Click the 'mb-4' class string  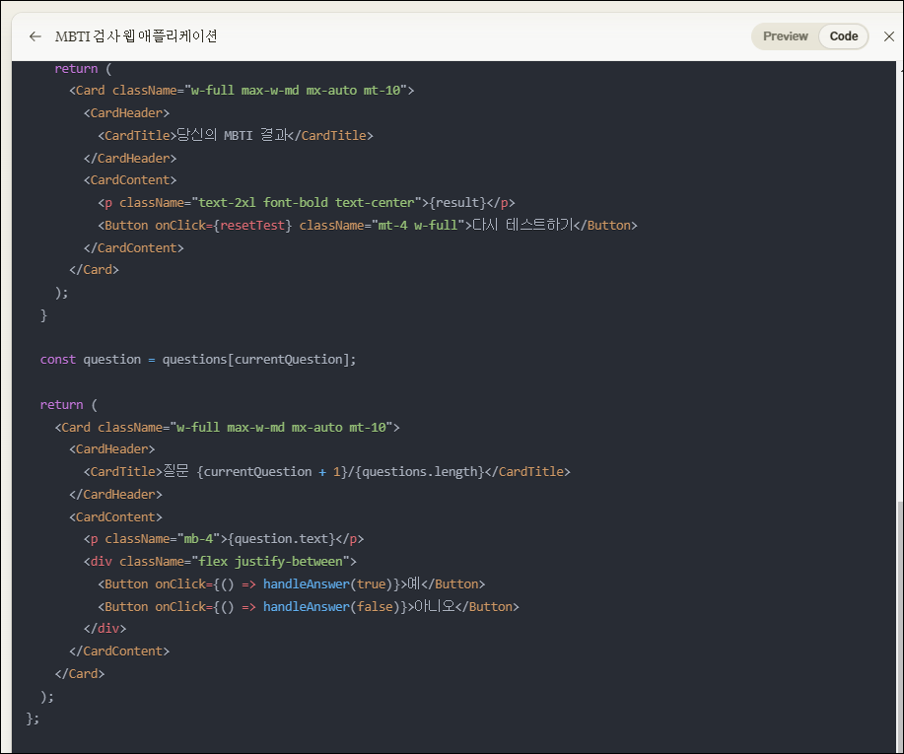(x=198, y=539)
